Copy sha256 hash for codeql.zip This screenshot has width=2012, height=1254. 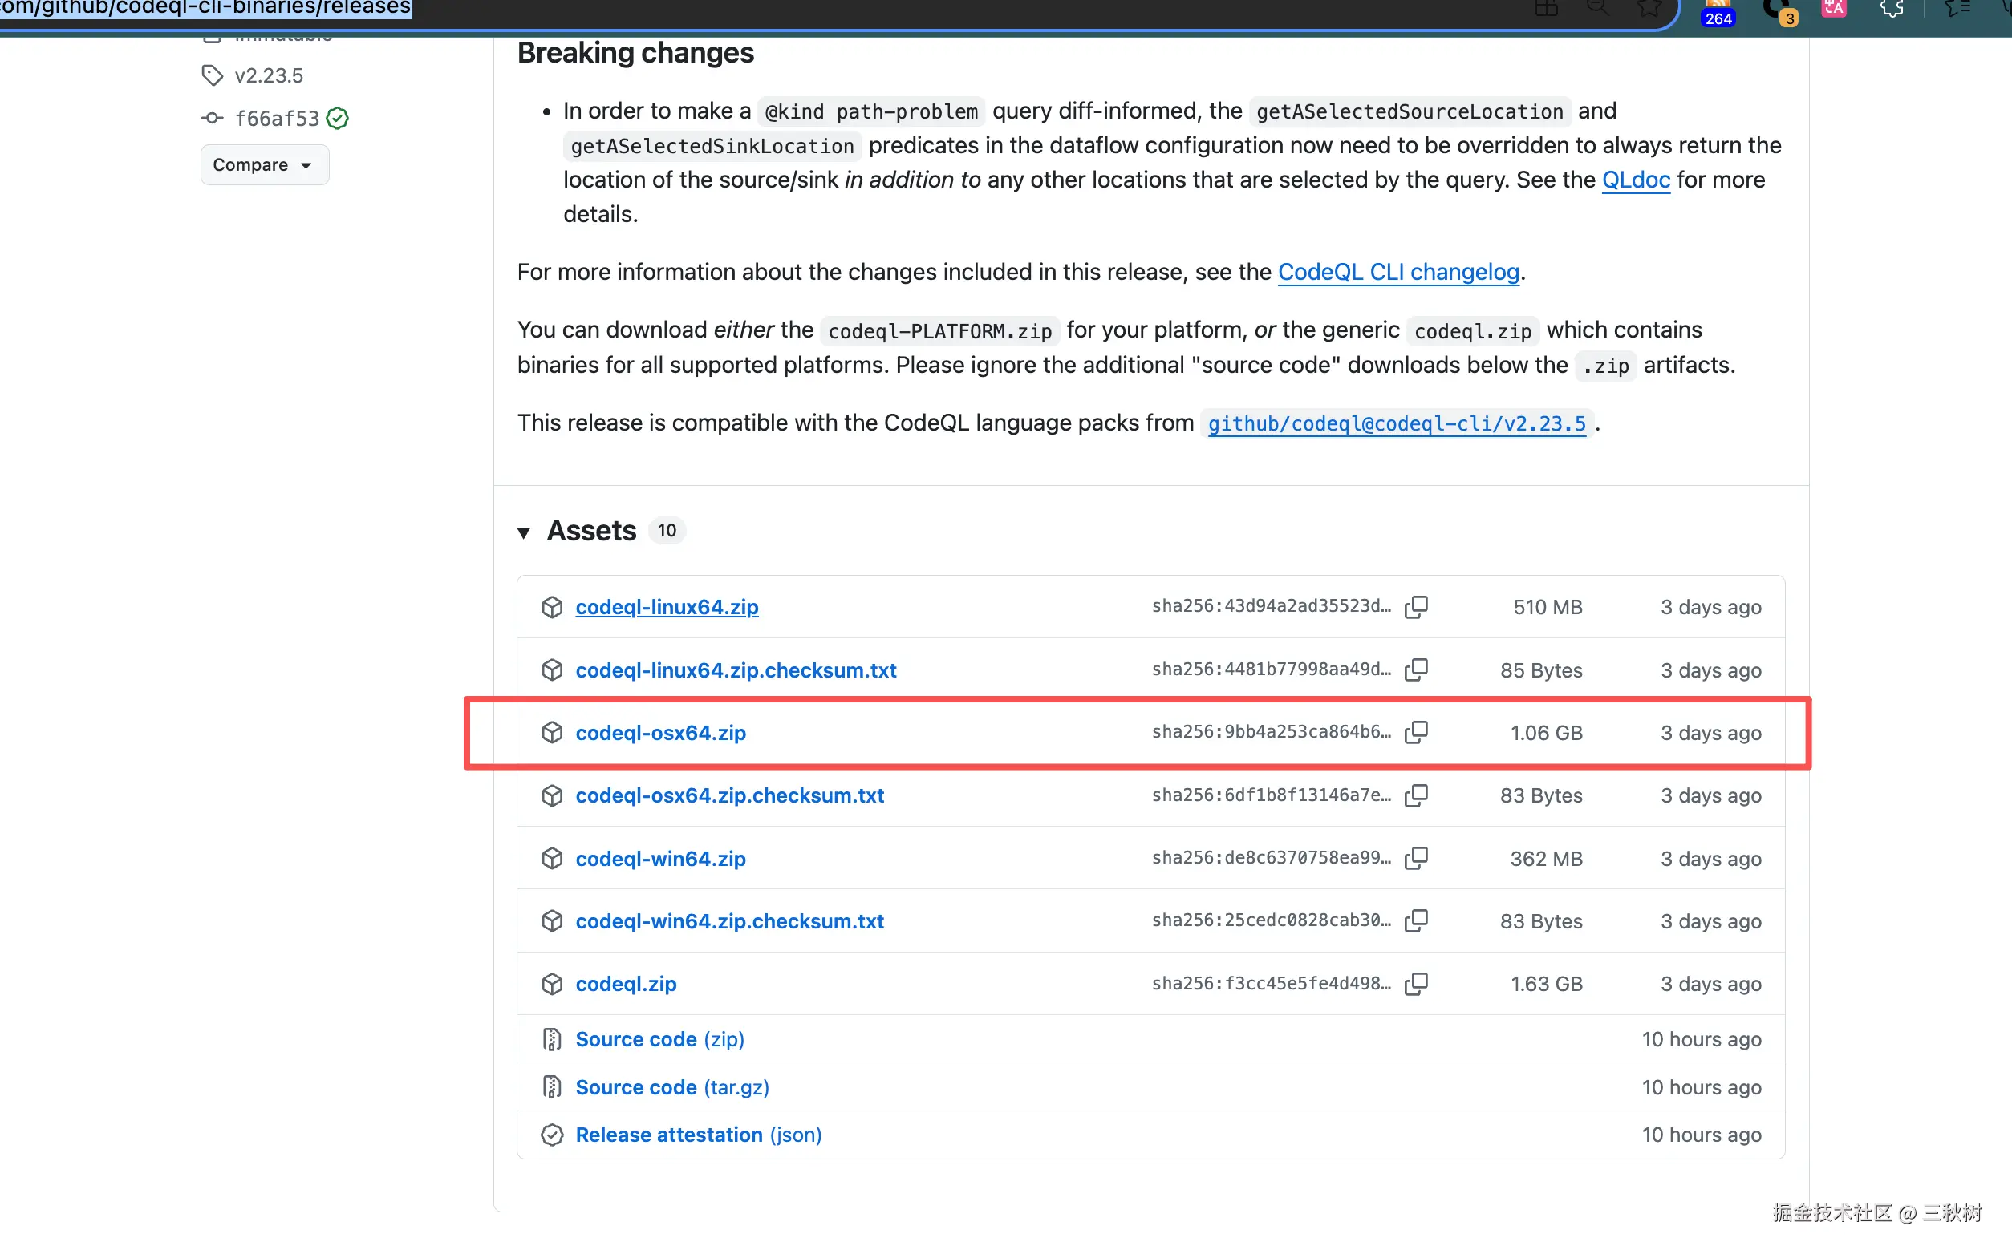(x=1415, y=984)
